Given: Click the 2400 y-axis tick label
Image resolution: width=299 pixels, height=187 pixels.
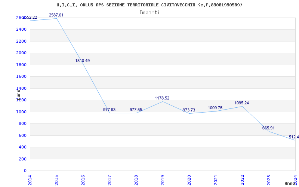Looking at the screenshot, I should coord(21,30).
